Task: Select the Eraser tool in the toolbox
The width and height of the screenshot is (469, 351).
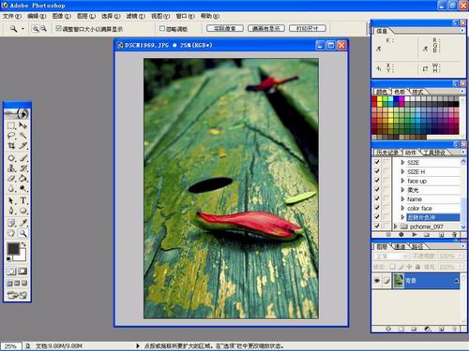Action: point(11,179)
